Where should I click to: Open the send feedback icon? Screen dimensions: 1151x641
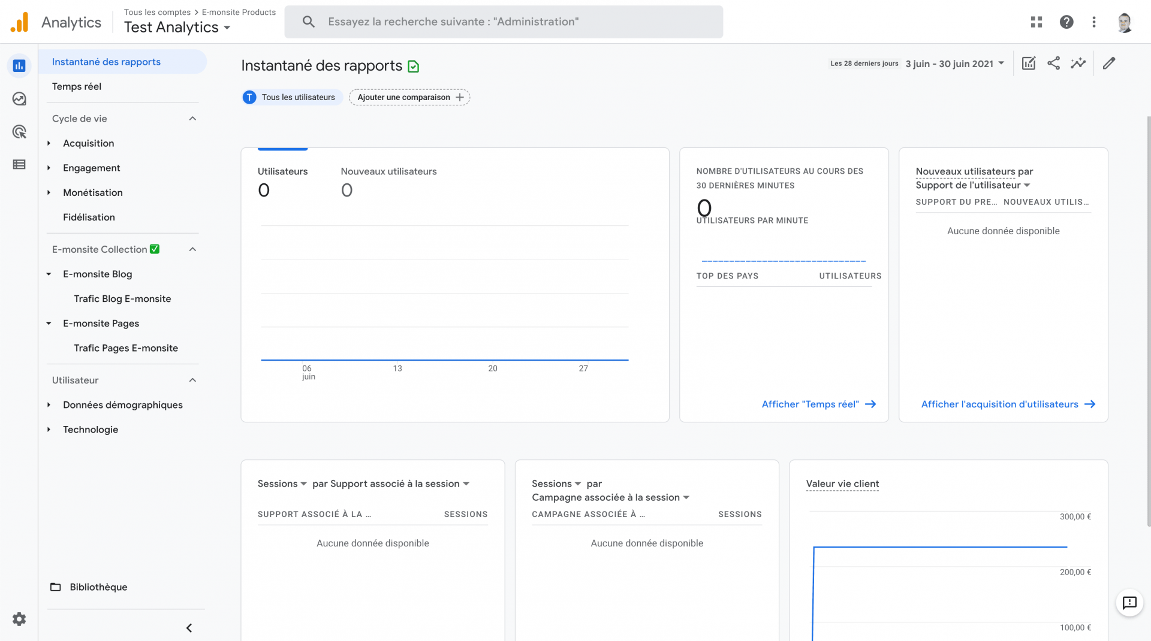click(x=1129, y=603)
